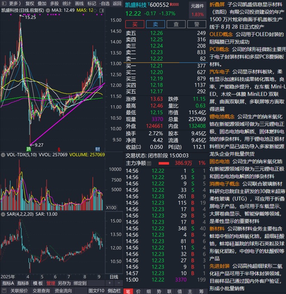Image resolution: width=286 pixels, height=294 pixels.
Task: Switch period using the 日线 selector
Action: (x=114, y=277)
